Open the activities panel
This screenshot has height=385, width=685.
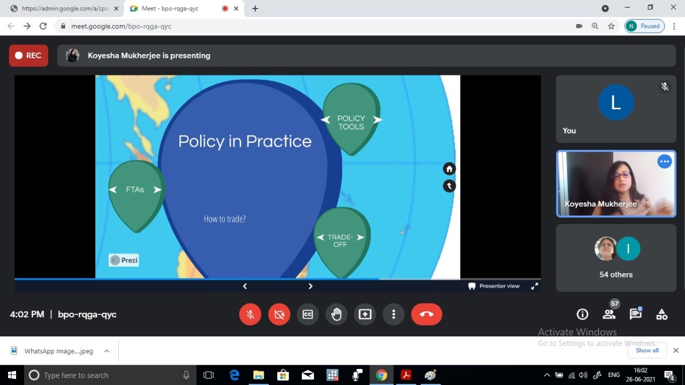point(662,314)
